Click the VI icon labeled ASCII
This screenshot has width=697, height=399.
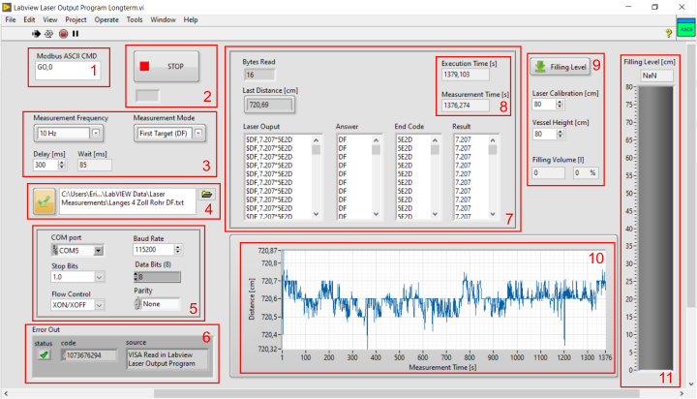click(x=685, y=30)
